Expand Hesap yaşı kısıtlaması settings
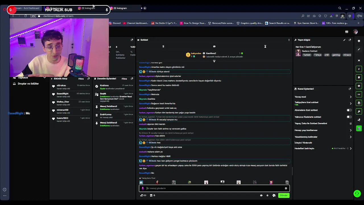 [x=350, y=130]
